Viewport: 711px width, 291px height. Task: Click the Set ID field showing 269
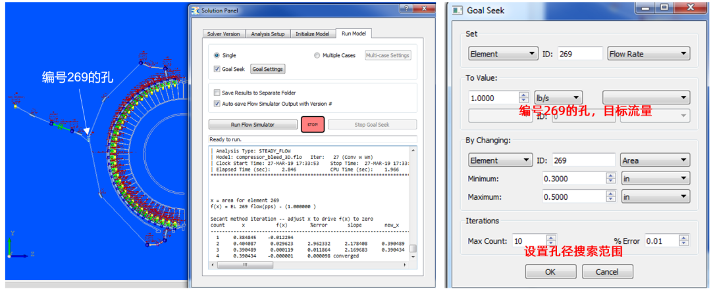(x=581, y=54)
